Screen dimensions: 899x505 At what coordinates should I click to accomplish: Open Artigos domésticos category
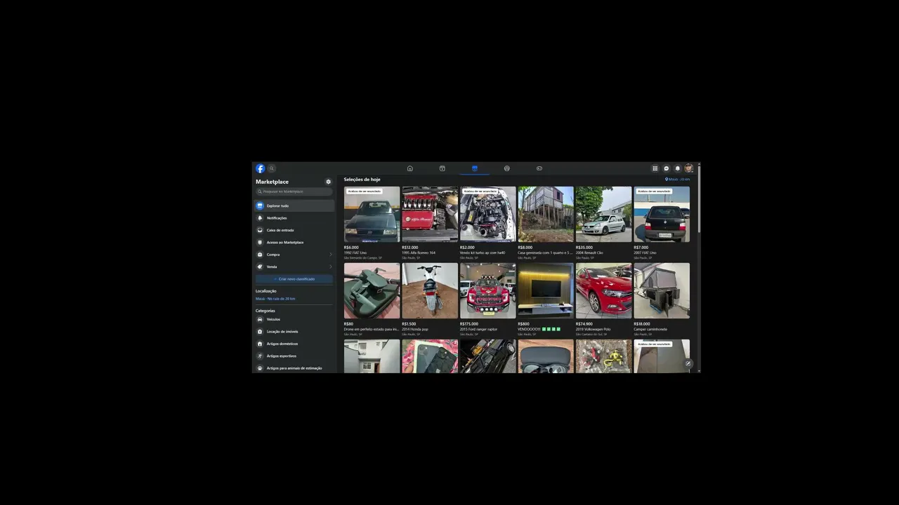(x=294, y=344)
